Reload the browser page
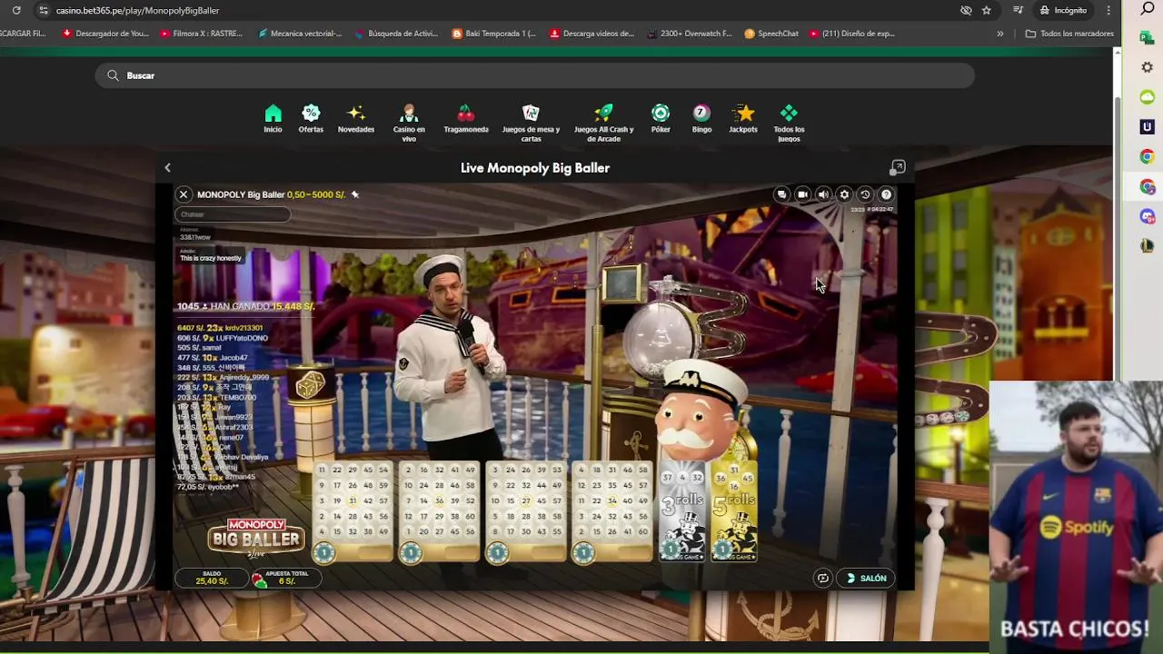Viewport: 1163px width, 654px height. click(15, 10)
